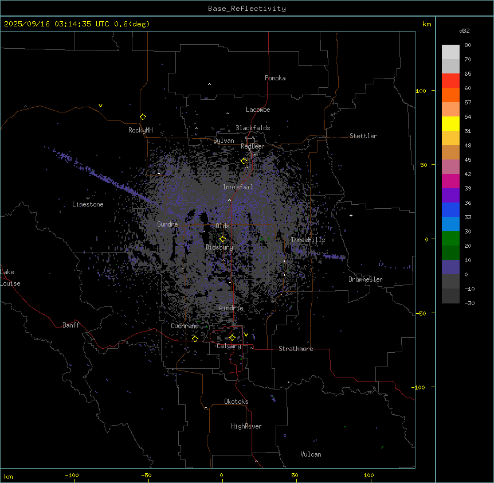Screen dimensions: 494x483
Task: Click the km unit label in the top right
Action: (x=426, y=24)
